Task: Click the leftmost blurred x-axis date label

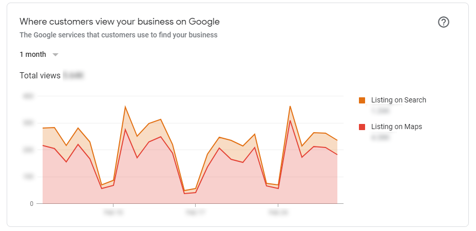Action: pyautogui.click(x=112, y=211)
